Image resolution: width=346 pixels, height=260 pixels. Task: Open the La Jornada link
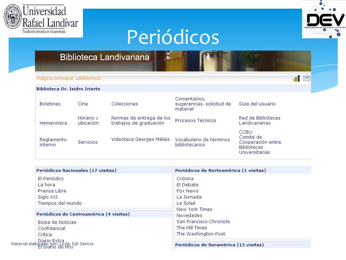pyautogui.click(x=189, y=197)
